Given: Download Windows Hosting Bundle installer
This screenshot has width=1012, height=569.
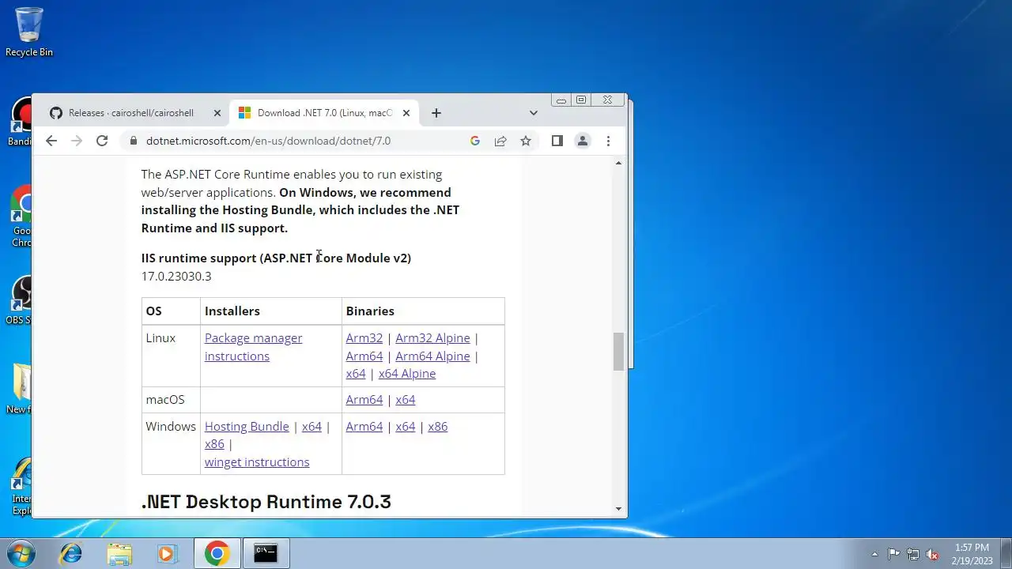Looking at the screenshot, I should (247, 427).
